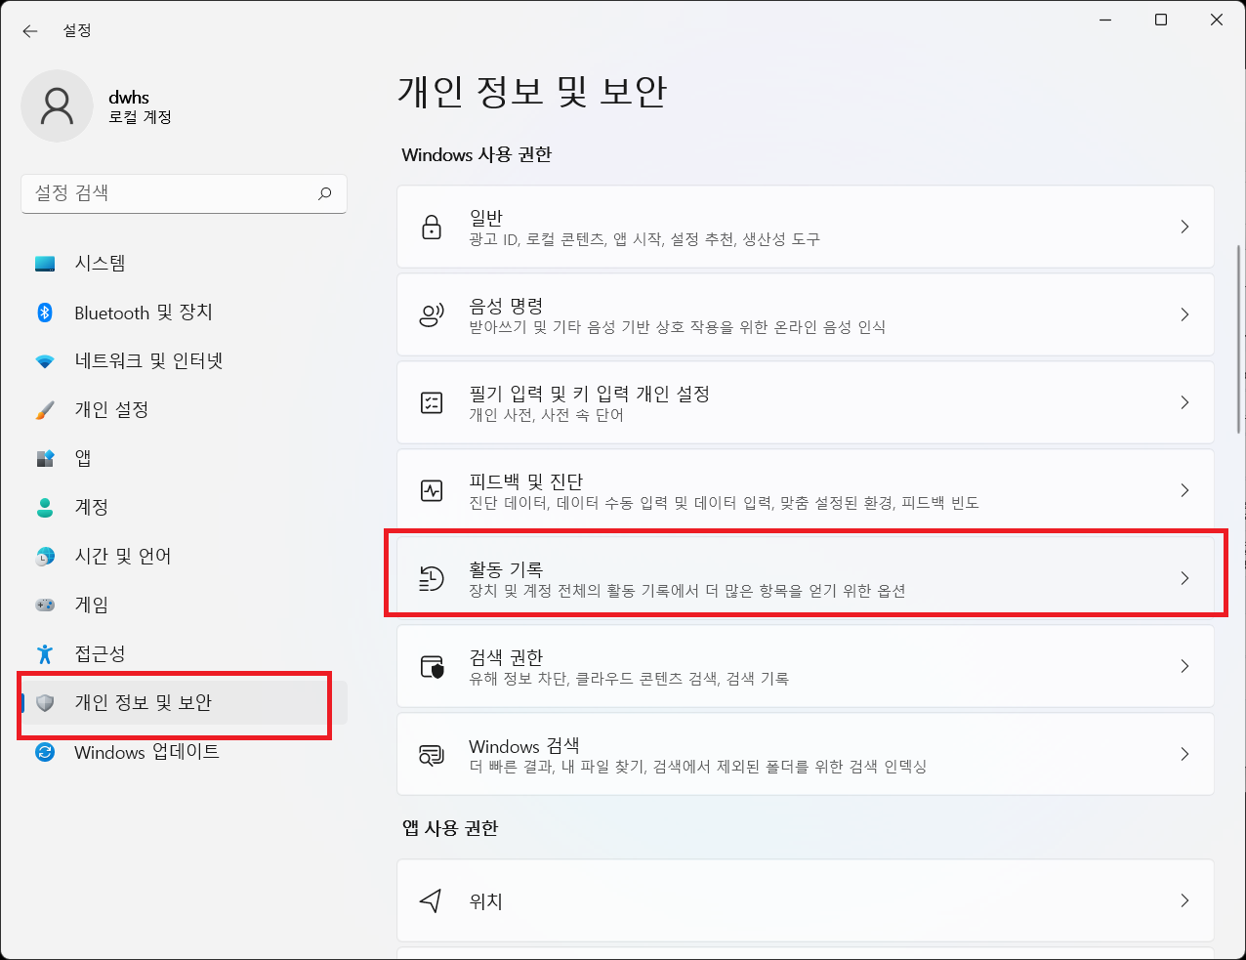This screenshot has height=960, width=1246.
Task: Click the 앱 사용 권한 section label
Action: coord(450,828)
